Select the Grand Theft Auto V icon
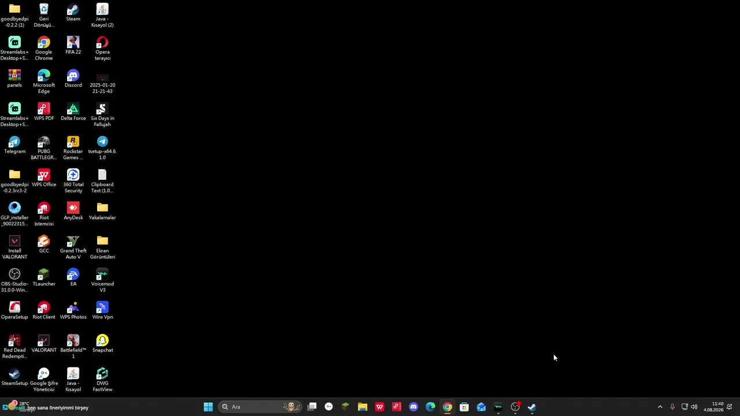 point(73,247)
